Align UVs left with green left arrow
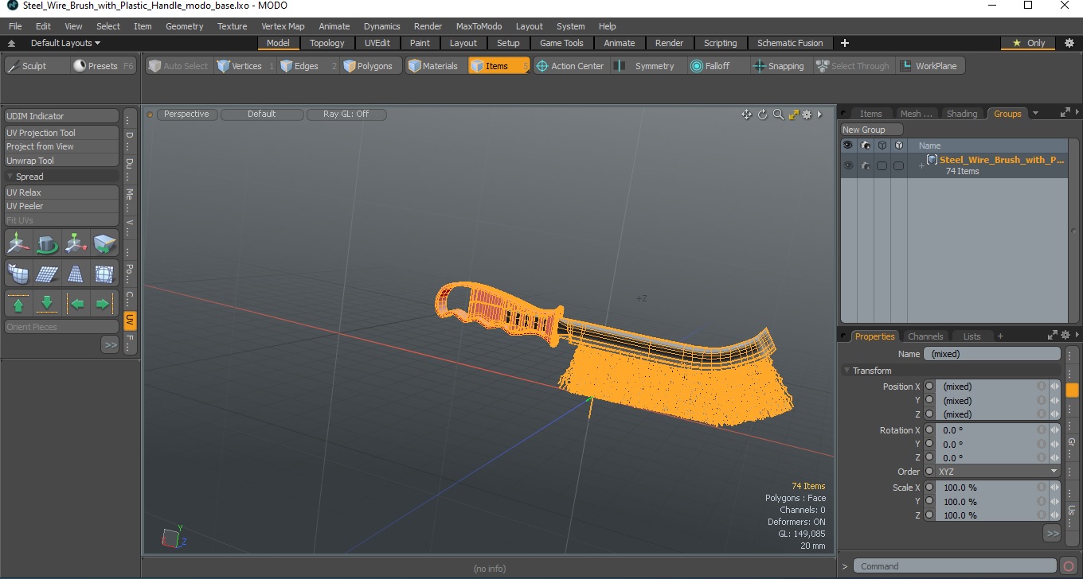Image resolution: width=1083 pixels, height=579 pixels. (76, 304)
